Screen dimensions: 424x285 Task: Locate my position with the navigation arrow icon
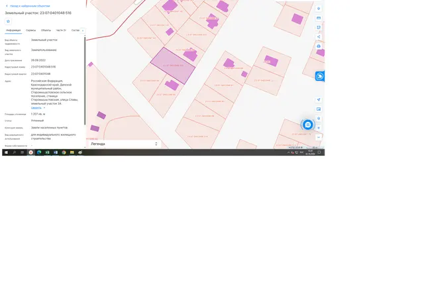click(319, 99)
